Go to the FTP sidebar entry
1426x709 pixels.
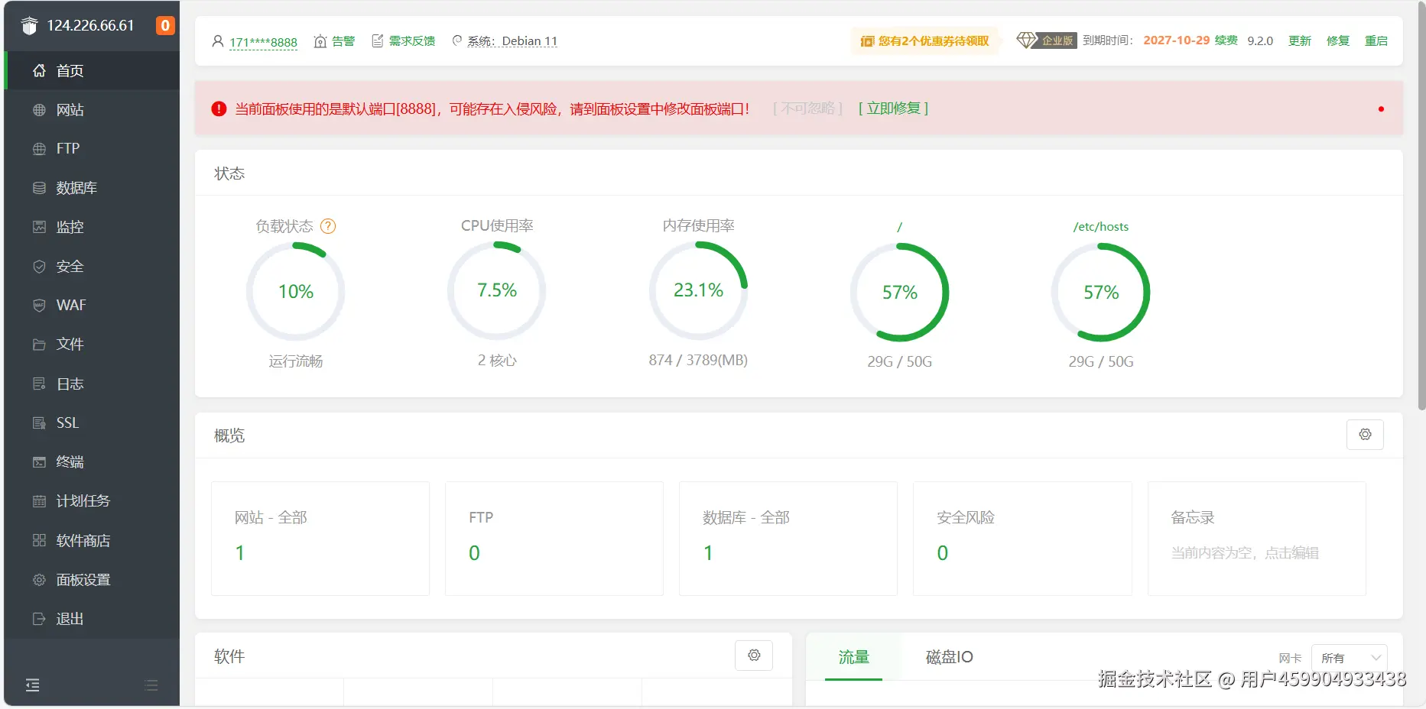[x=92, y=149]
